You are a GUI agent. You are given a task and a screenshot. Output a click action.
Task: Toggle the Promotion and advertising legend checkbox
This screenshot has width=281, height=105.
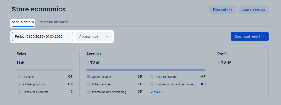click(89, 92)
